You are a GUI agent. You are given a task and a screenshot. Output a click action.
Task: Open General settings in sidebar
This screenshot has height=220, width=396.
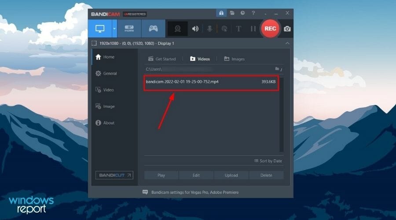(x=115, y=73)
